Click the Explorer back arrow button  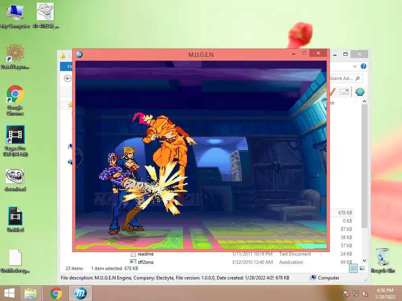68,78
